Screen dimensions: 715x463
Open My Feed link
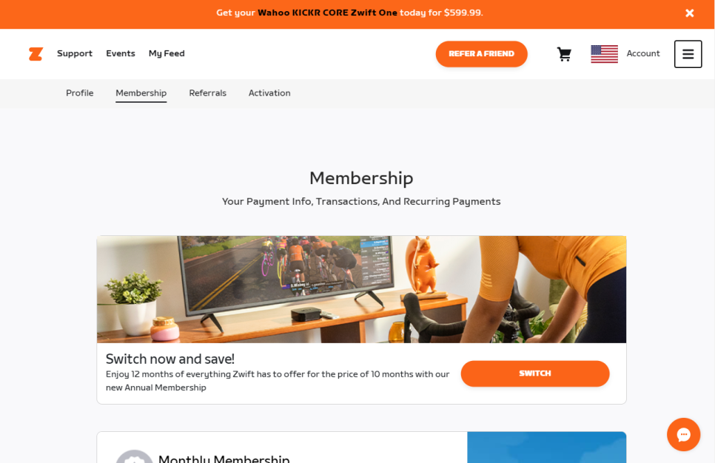pyautogui.click(x=167, y=53)
